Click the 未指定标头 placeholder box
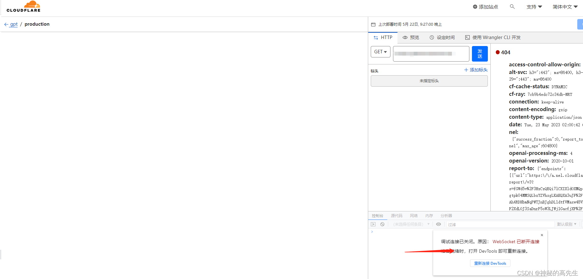 click(429, 81)
